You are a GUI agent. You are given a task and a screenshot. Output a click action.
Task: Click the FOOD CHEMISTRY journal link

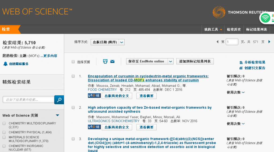pos(102,90)
